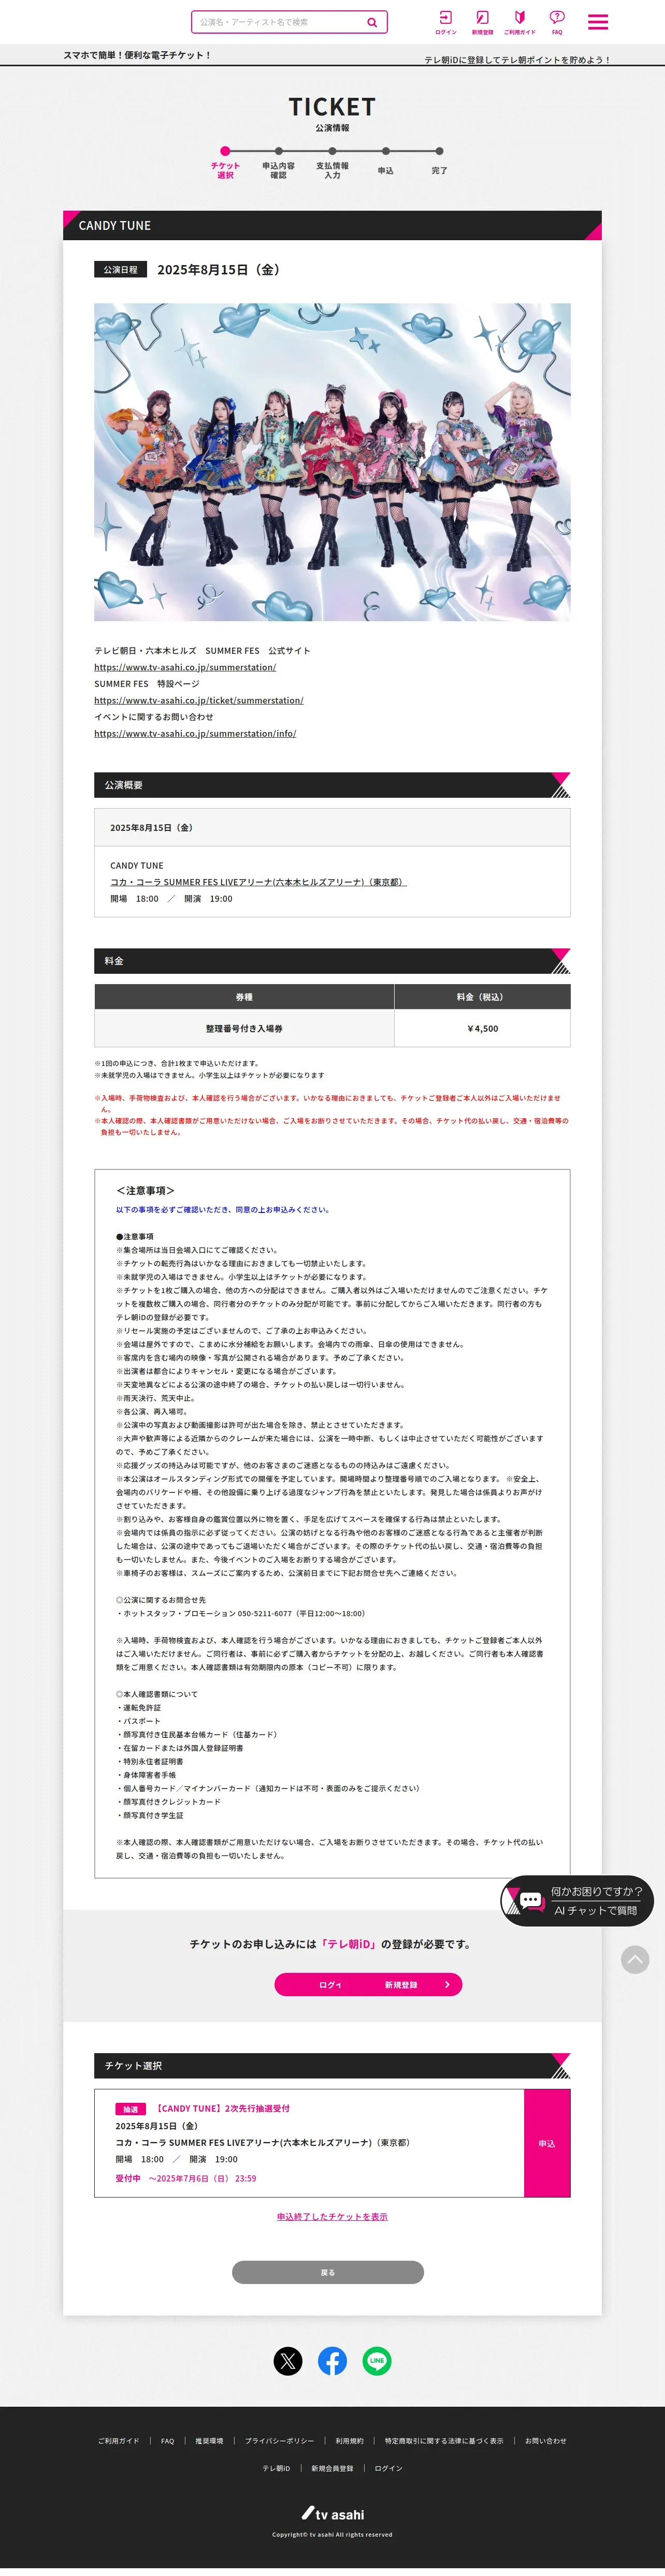Click the gray 戻る button

point(328,2272)
